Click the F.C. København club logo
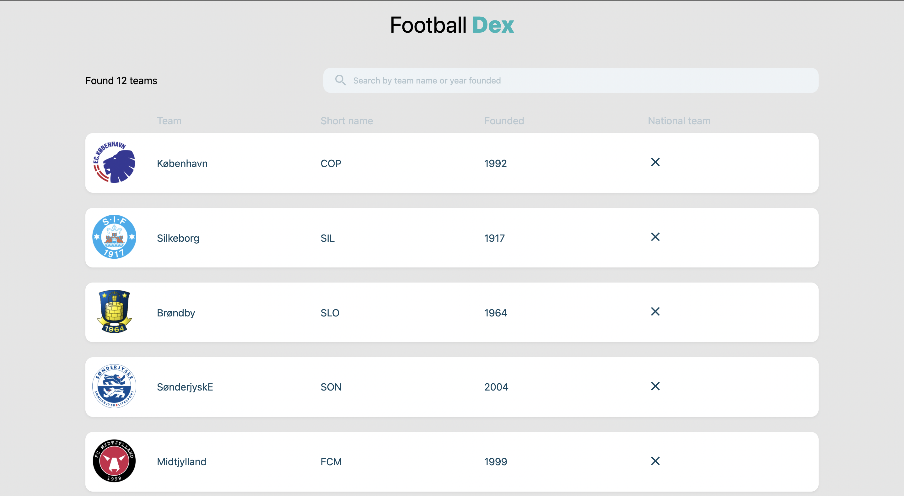 click(x=114, y=163)
